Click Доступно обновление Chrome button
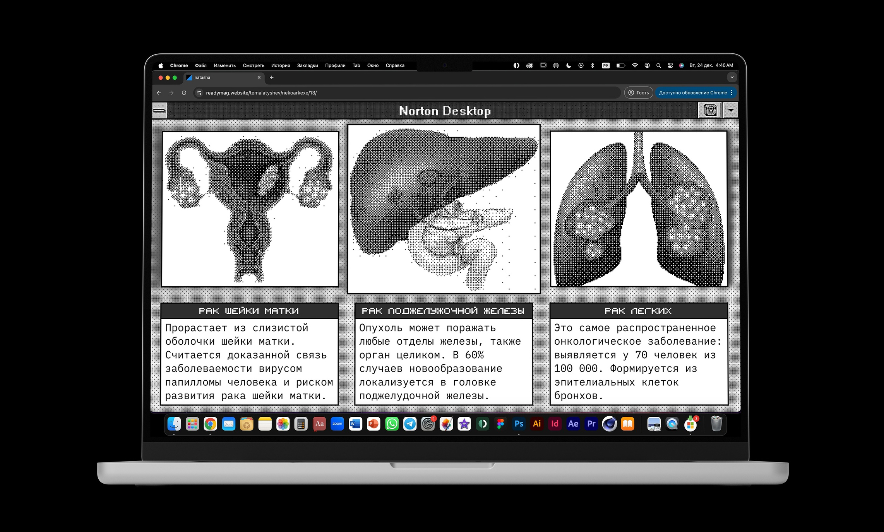This screenshot has width=884, height=532. (x=692, y=93)
